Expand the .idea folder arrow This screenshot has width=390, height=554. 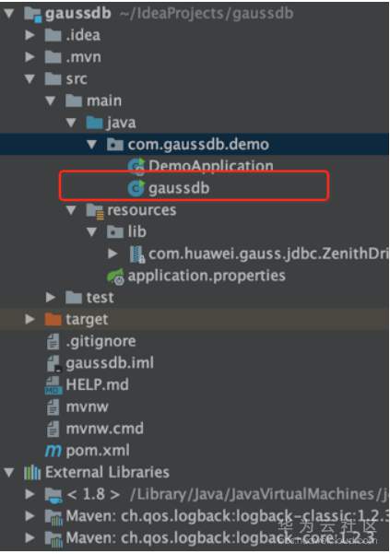pos(30,35)
